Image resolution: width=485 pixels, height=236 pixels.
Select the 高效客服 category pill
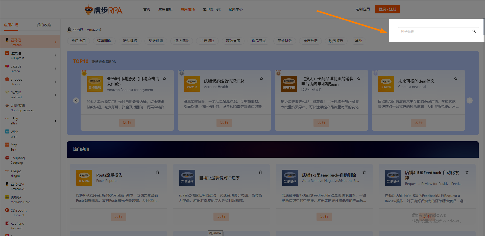pos(233,41)
